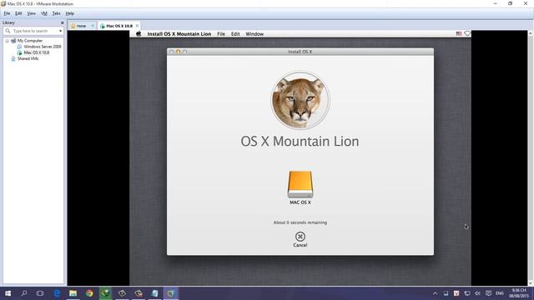Viewport: 534px width, 300px height.
Task: Open Install OS X Mountain Lion menu
Action: [x=179, y=34]
